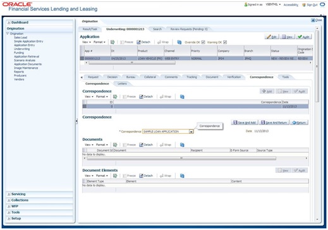The height and width of the screenshot is (230, 328).
Task: Click the View button in Application section
Action: pyautogui.click(x=288, y=37)
